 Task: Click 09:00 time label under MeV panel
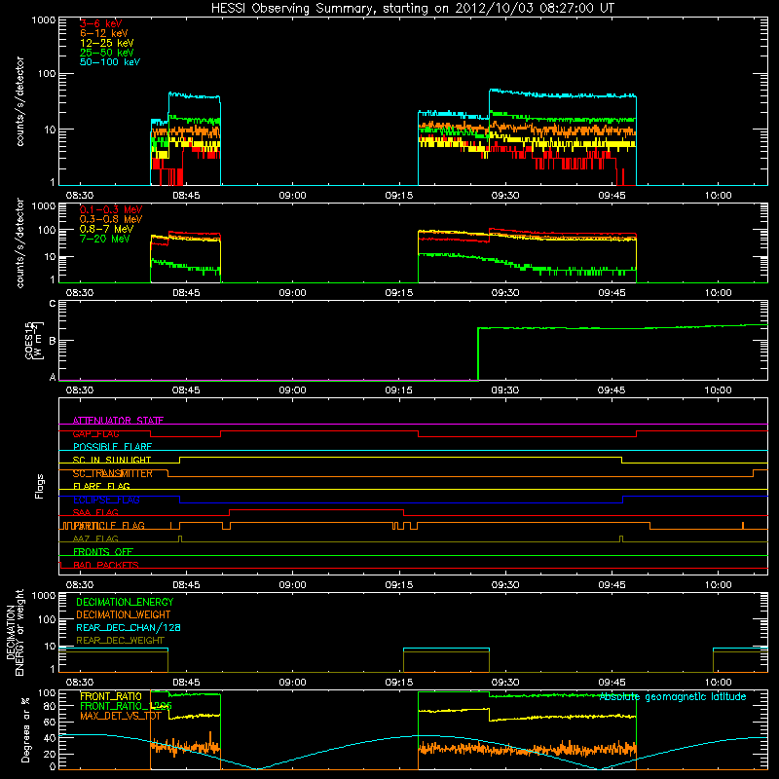pyautogui.click(x=292, y=293)
